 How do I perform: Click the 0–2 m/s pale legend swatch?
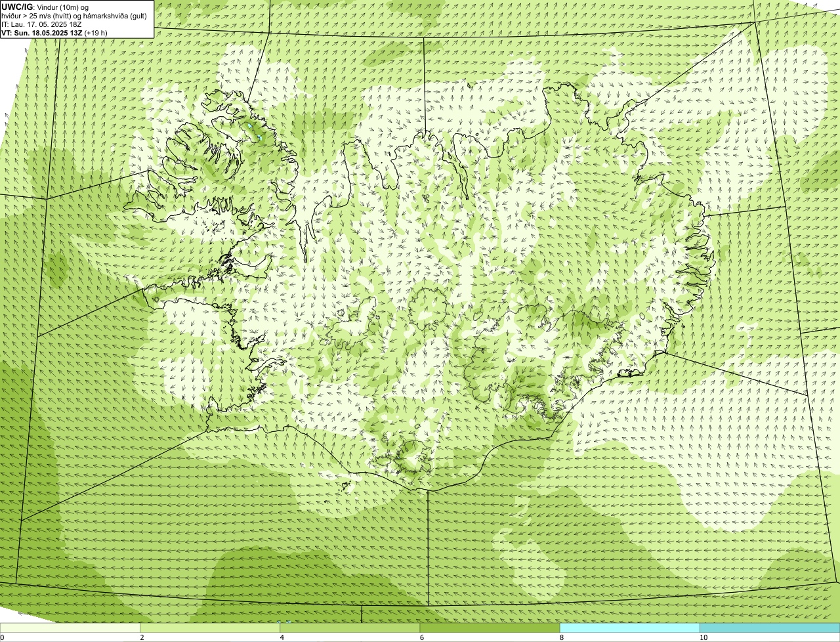(70, 628)
